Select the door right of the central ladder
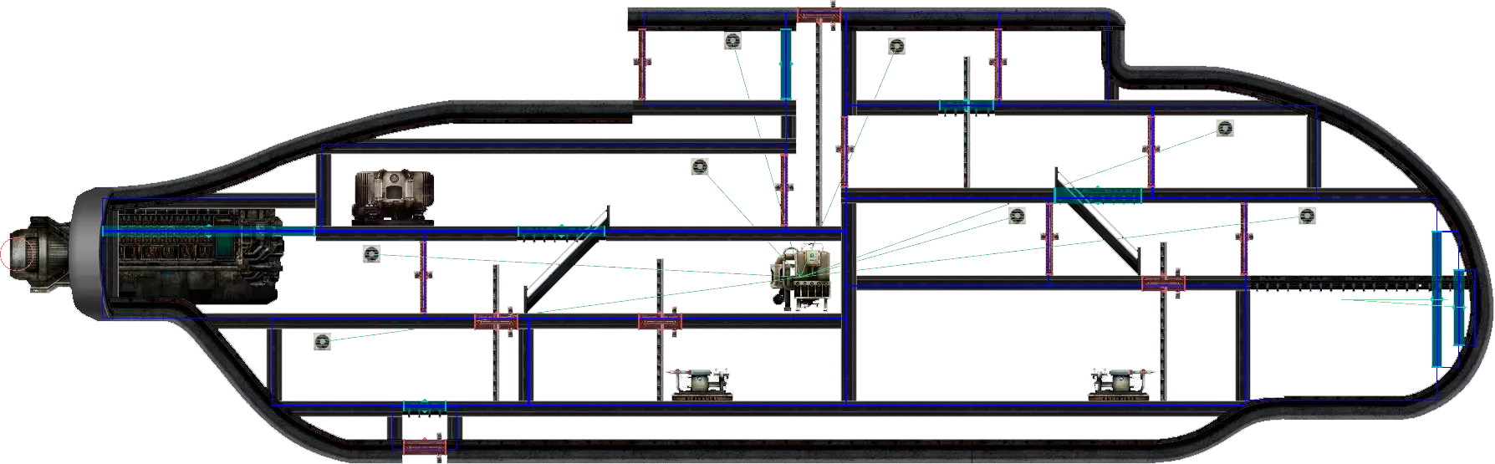Viewport: 1495px width, 464px height. tap(844, 151)
